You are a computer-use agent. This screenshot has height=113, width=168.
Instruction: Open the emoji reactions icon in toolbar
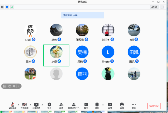[x=122, y=106]
